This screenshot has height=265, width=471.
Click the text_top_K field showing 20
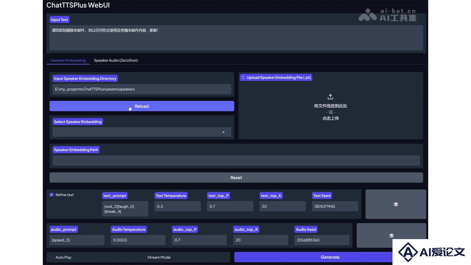click(x=283, y=206)
